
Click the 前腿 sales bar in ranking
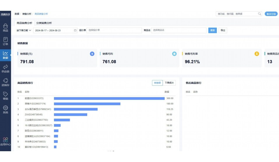[109, 98]
